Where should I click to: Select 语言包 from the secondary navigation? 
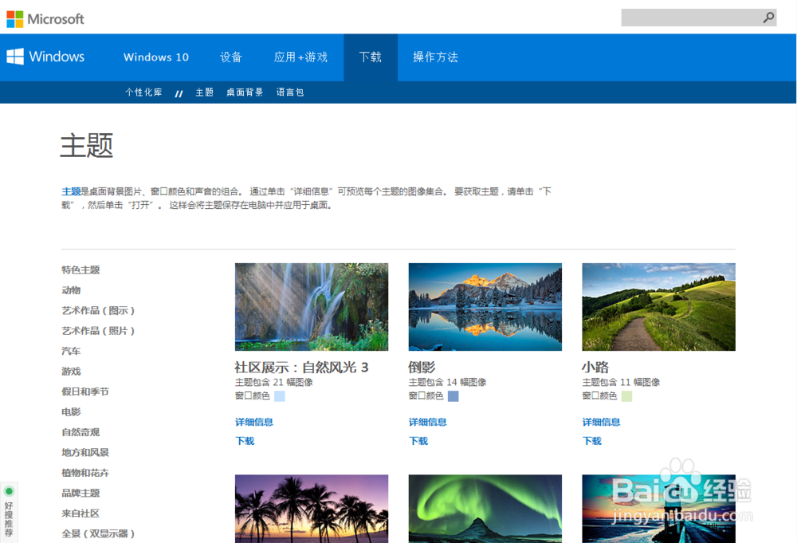tap(289, 92)
